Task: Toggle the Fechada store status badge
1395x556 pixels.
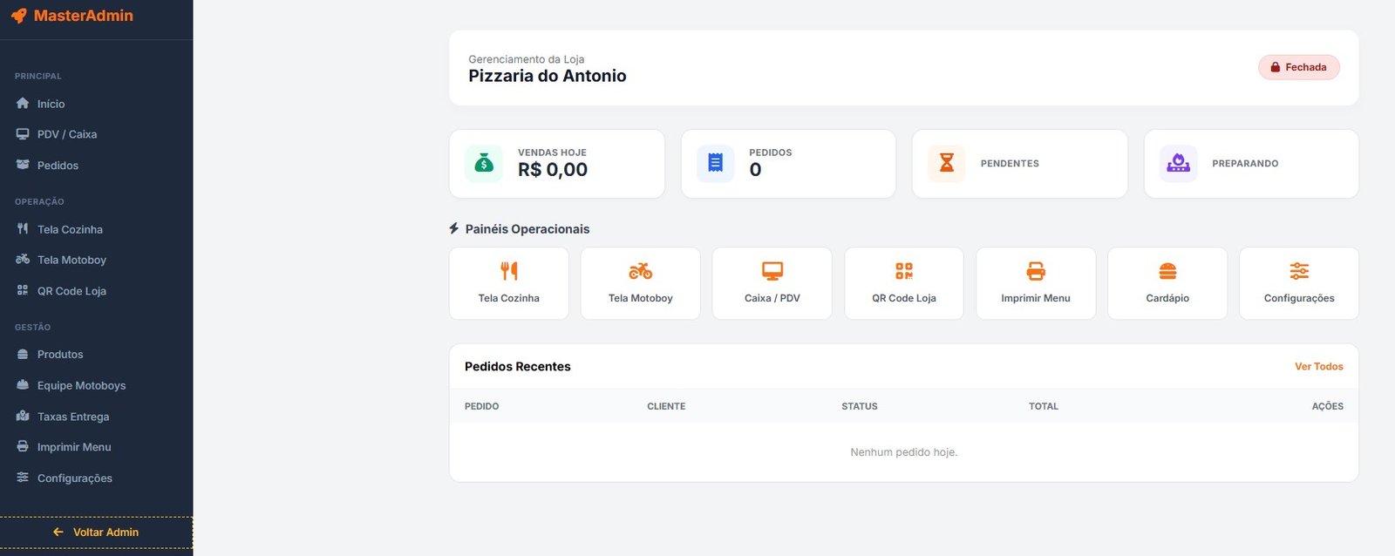Action: [1298, 67]
